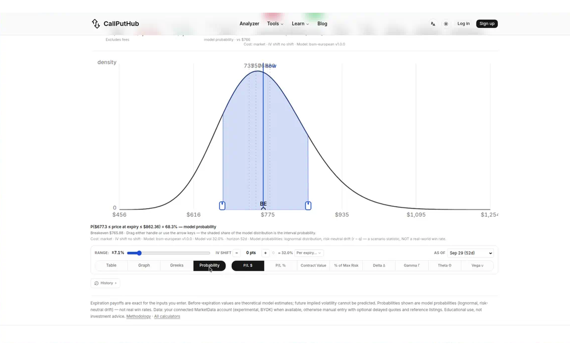Viewport: 570px width, 356px height.
Task: Open the History panel
Action: pos(105,283)
